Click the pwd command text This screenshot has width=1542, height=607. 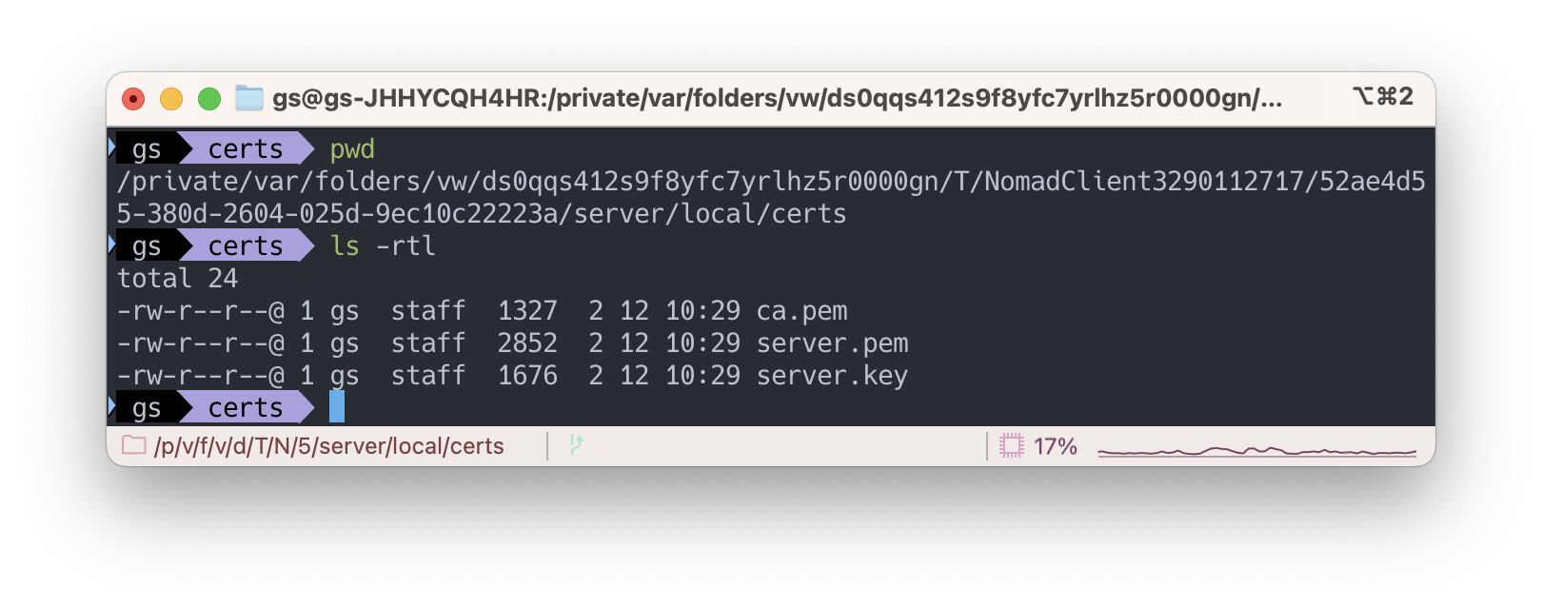352,149
